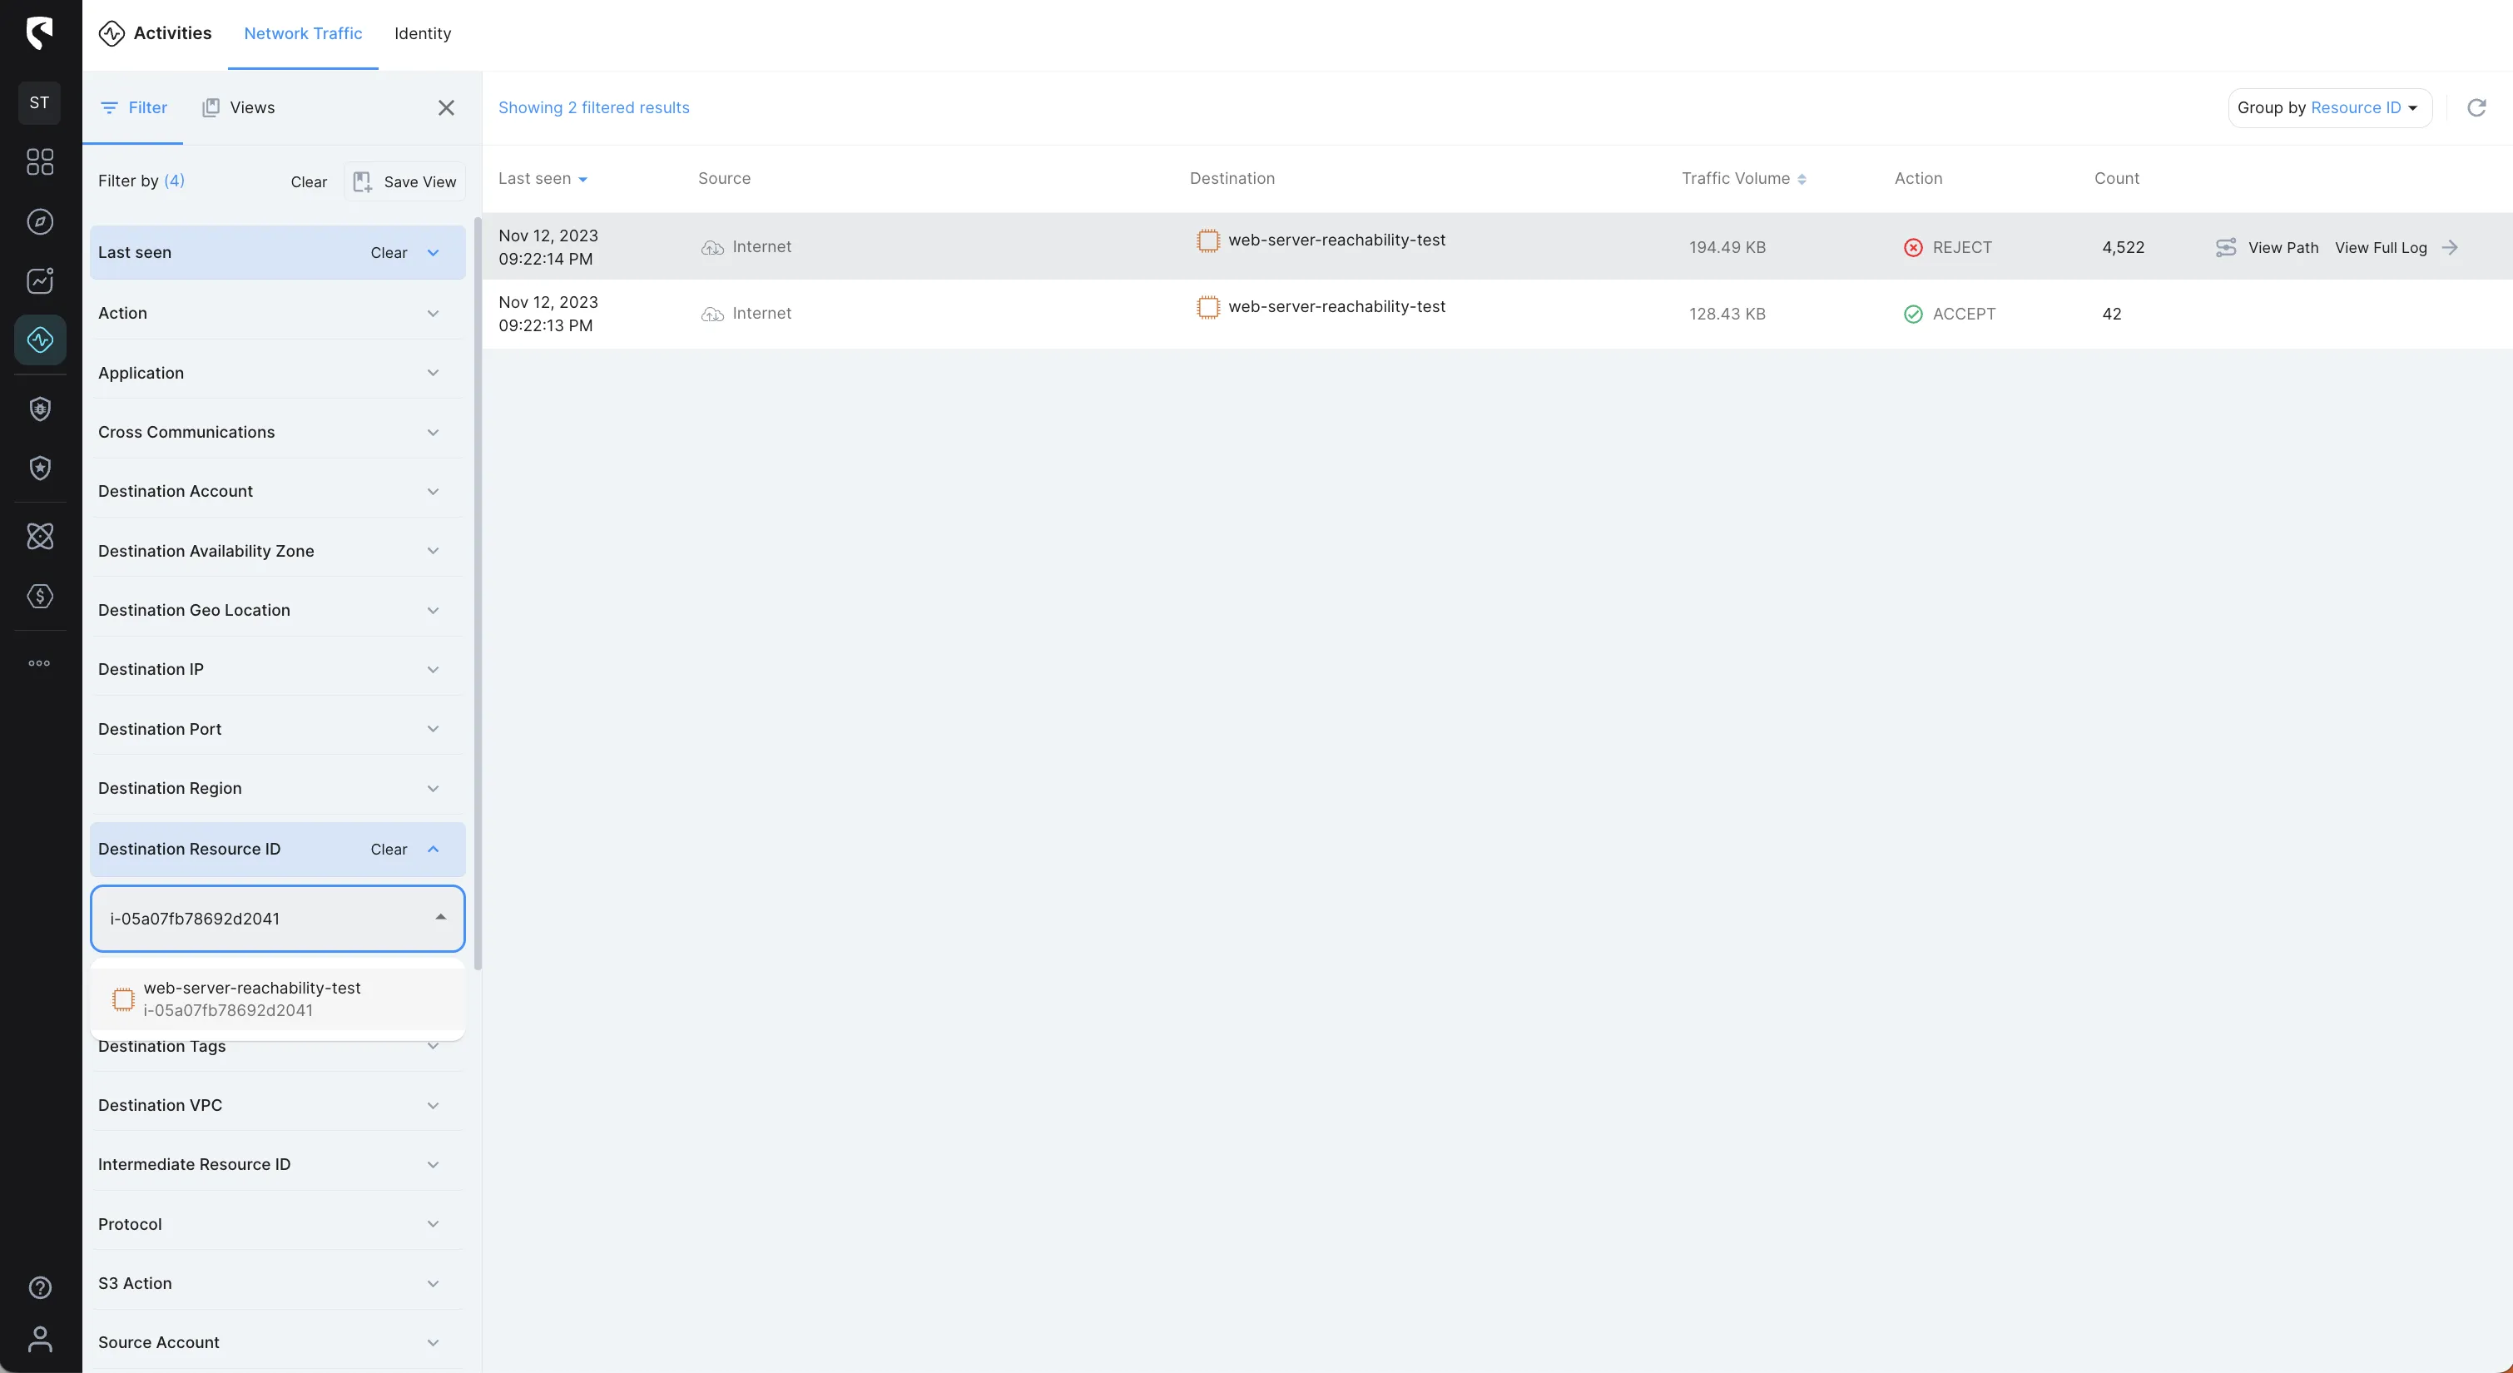This screenshot has height=1373, width=2513.
Task: Collapse the Destination Resource ID filter chevron
Action: tap(434, 850)
